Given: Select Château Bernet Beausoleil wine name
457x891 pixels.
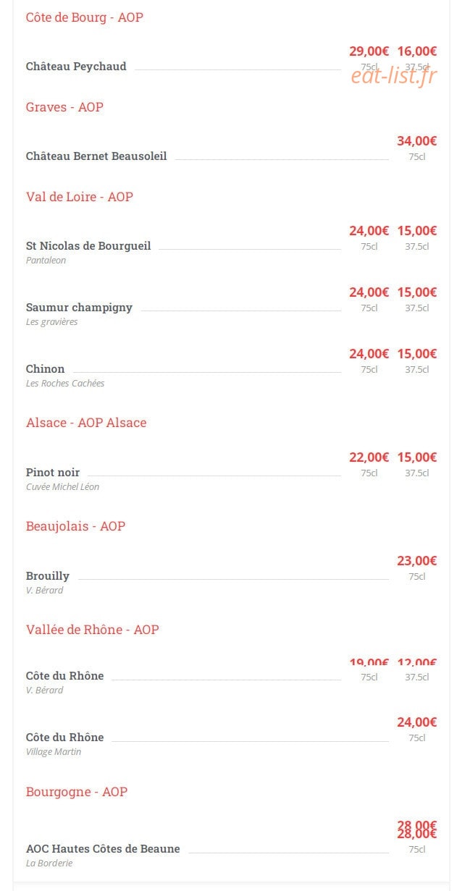Looking at the screenshot, I should click(96, 156).
